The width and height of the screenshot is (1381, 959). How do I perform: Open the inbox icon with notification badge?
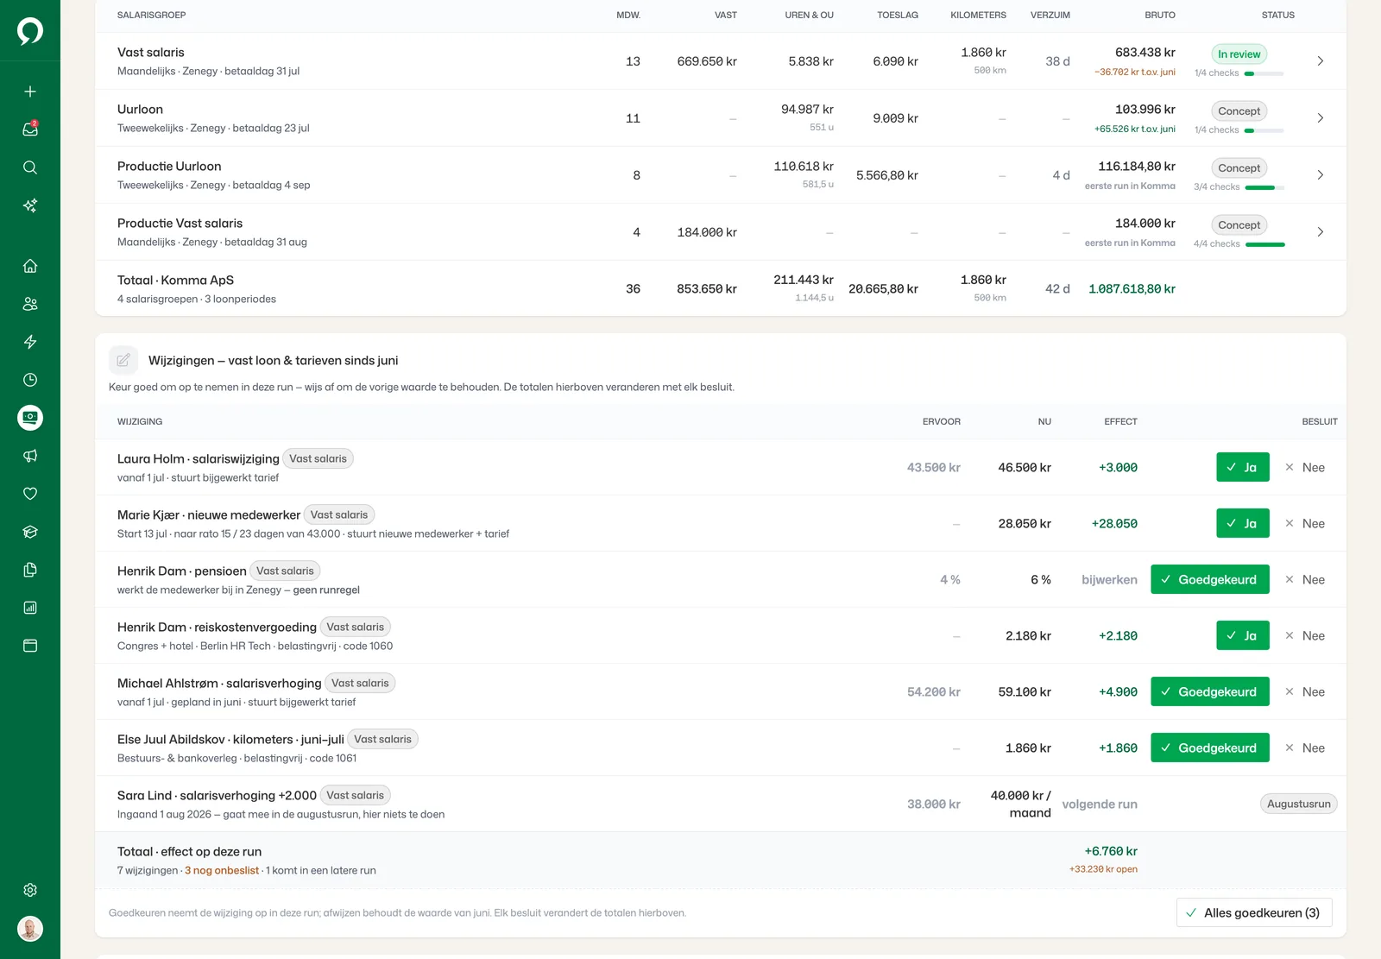coord(30,129)
